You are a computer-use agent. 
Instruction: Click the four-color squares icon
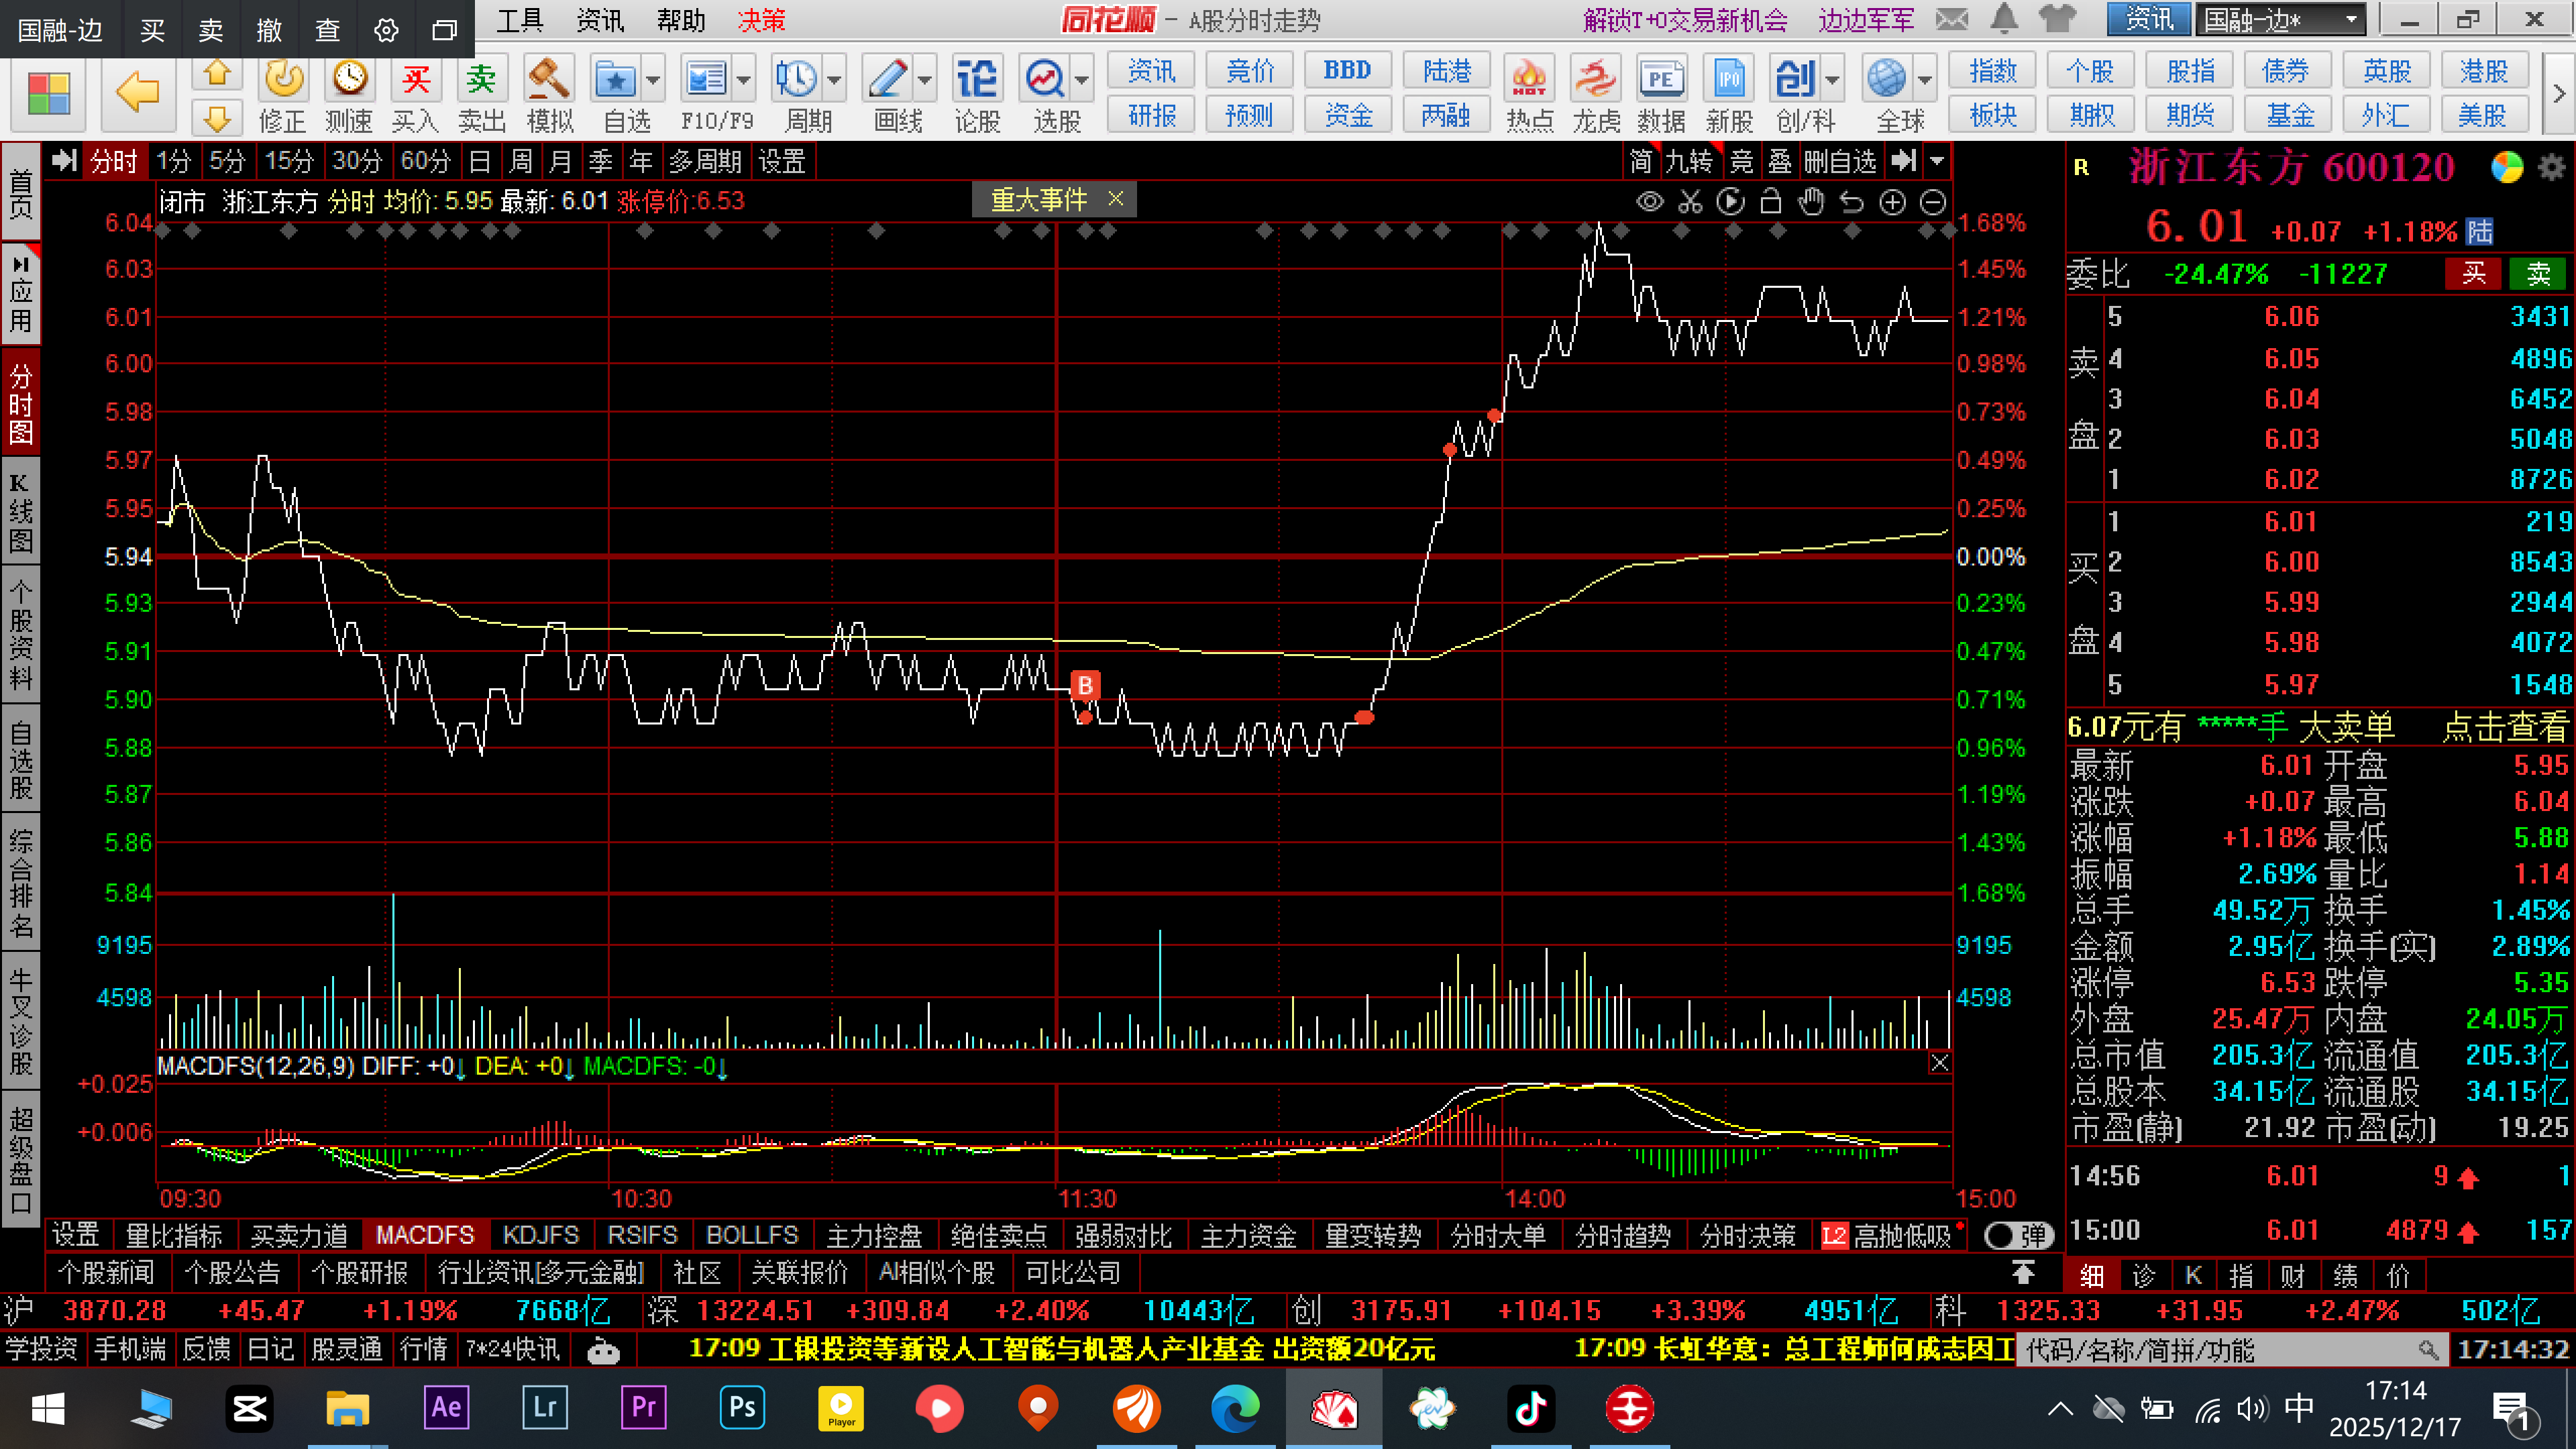[x=48, y=95]
